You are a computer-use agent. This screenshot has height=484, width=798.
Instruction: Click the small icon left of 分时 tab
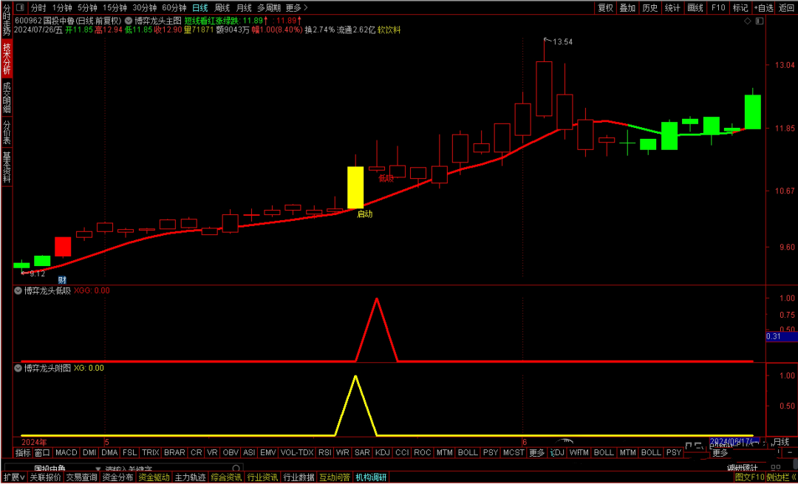pyautogui.click(x=19, y=7)
